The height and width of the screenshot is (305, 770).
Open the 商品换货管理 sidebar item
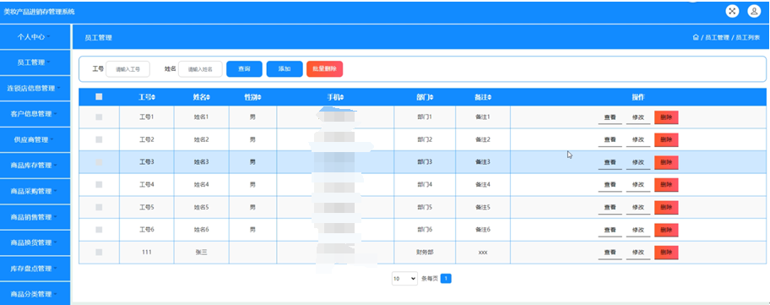point(35,242)
